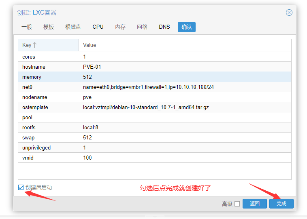Click the 完成 finish button

click(x=281, y=204)
